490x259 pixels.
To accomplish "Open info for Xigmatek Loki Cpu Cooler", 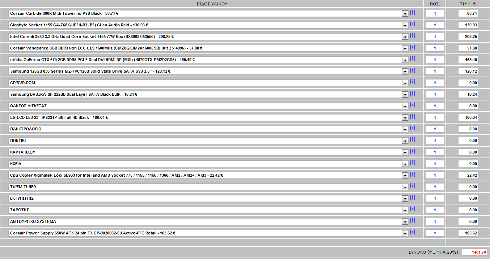I will point(413,174).
